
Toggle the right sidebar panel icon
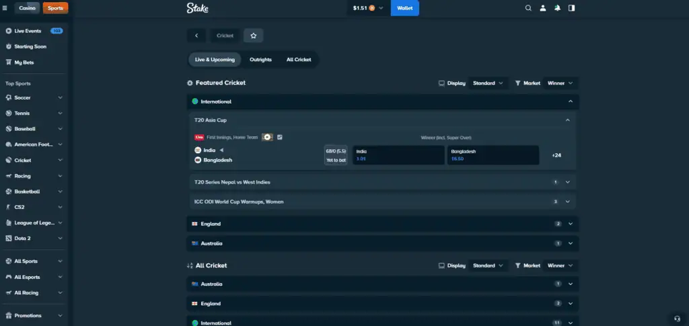(572, 8)
